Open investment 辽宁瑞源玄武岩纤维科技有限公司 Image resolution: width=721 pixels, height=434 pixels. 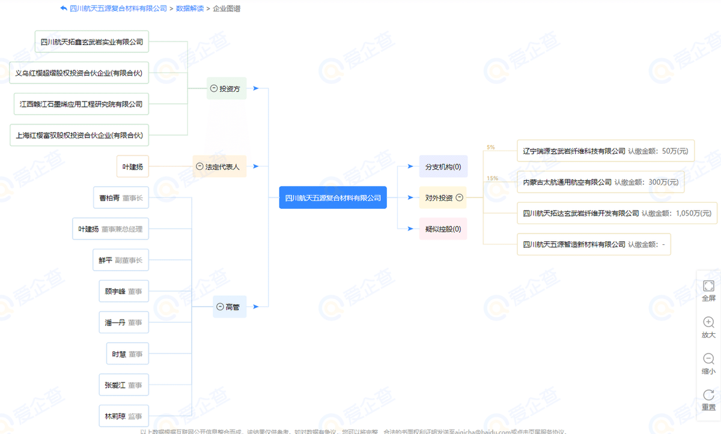pyautogui.click(x=606, y=151)
